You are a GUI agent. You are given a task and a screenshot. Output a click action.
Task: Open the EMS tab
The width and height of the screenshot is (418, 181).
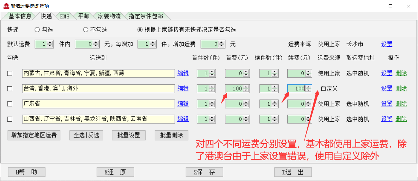tap(65, 16)
